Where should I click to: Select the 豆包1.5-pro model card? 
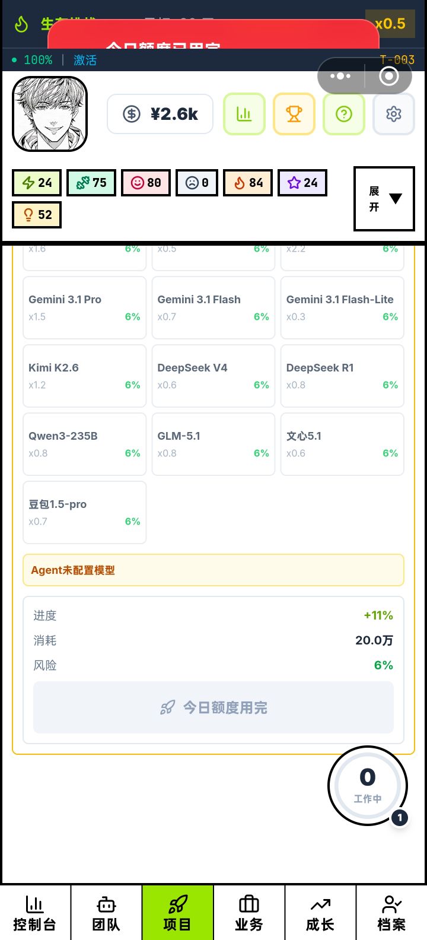(x=84, y=513)
